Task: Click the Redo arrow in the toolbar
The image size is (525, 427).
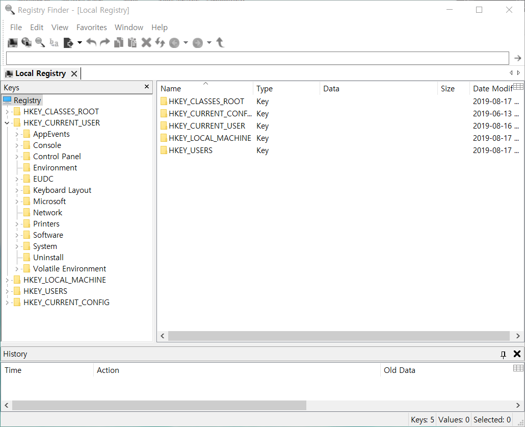Action: point(104,42)
